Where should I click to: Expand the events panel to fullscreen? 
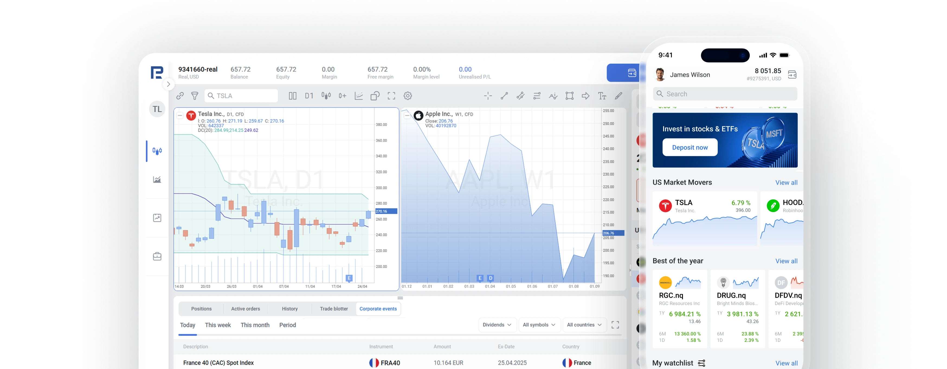click(615, 325)
